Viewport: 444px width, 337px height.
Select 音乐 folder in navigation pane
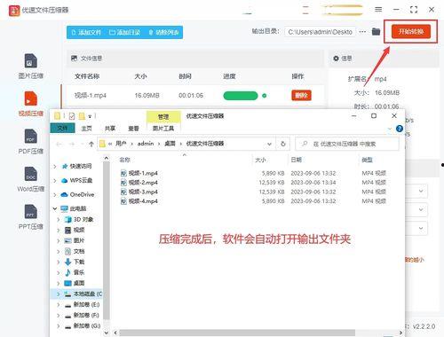coord(75,272)
